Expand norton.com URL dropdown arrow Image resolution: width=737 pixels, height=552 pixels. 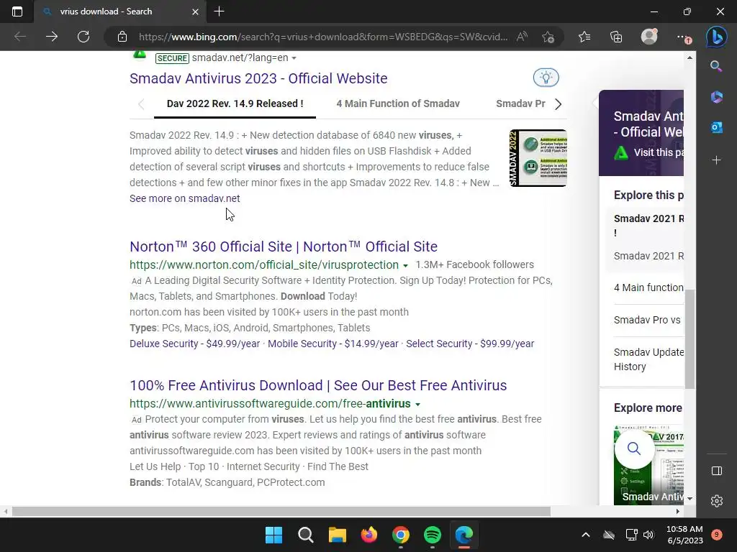(405, 266)
